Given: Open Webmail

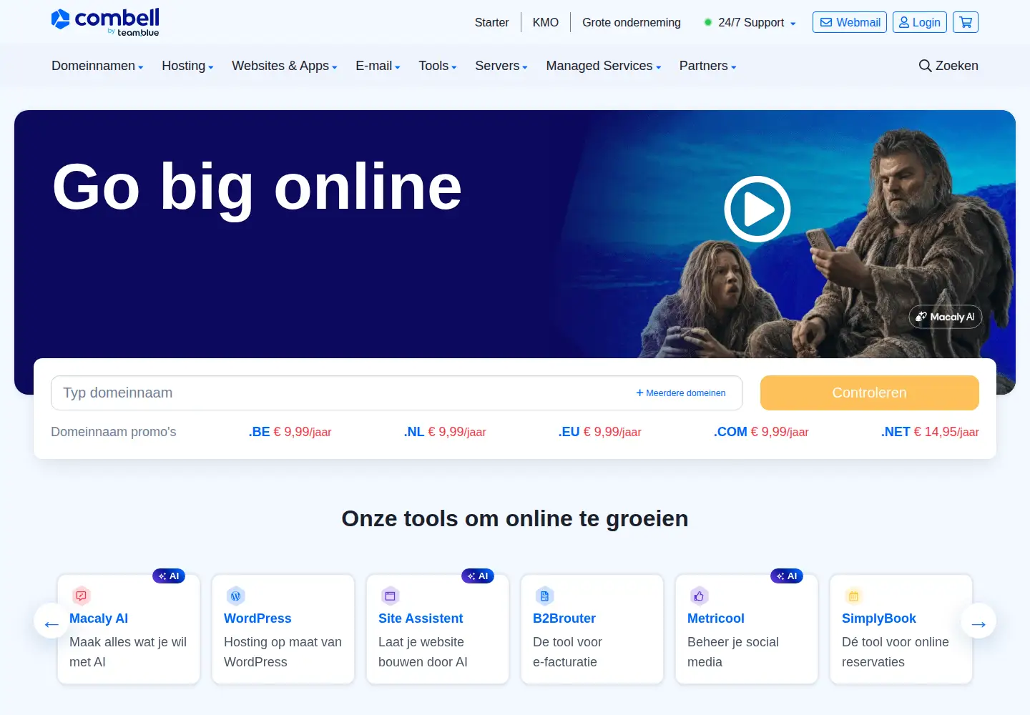Looking at the screenshot, I should pyautogui.click(x=850, y=22).
